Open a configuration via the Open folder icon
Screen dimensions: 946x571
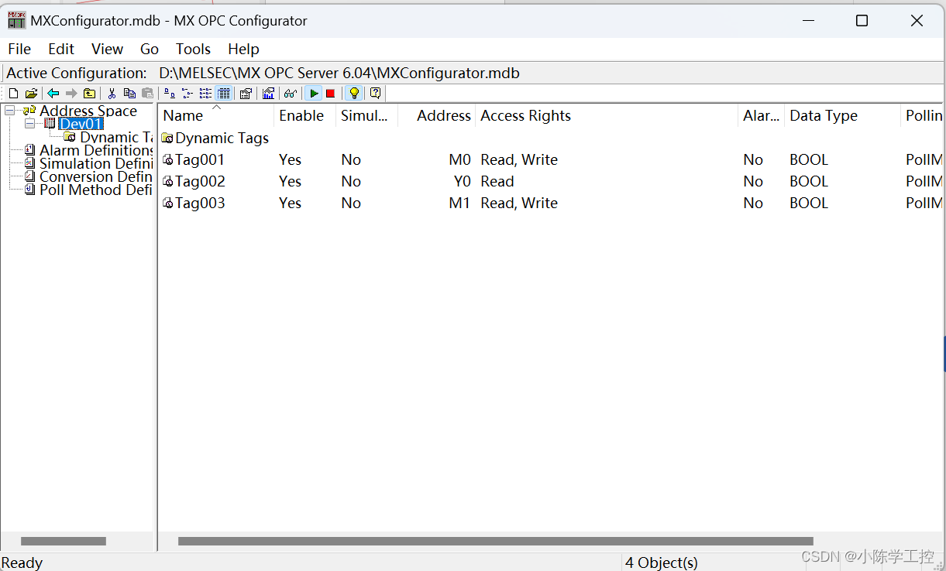[31, 94]
